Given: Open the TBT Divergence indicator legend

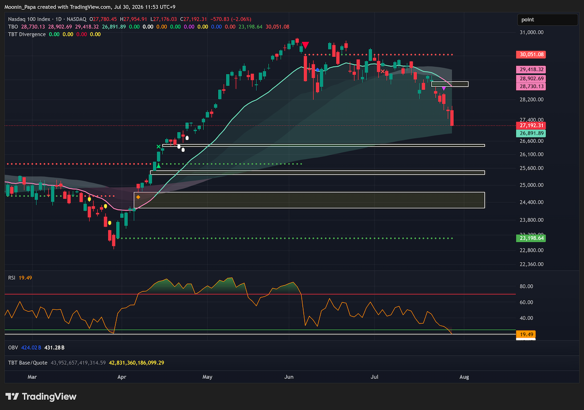Looking at the screenshot, I should pos(27,35).
